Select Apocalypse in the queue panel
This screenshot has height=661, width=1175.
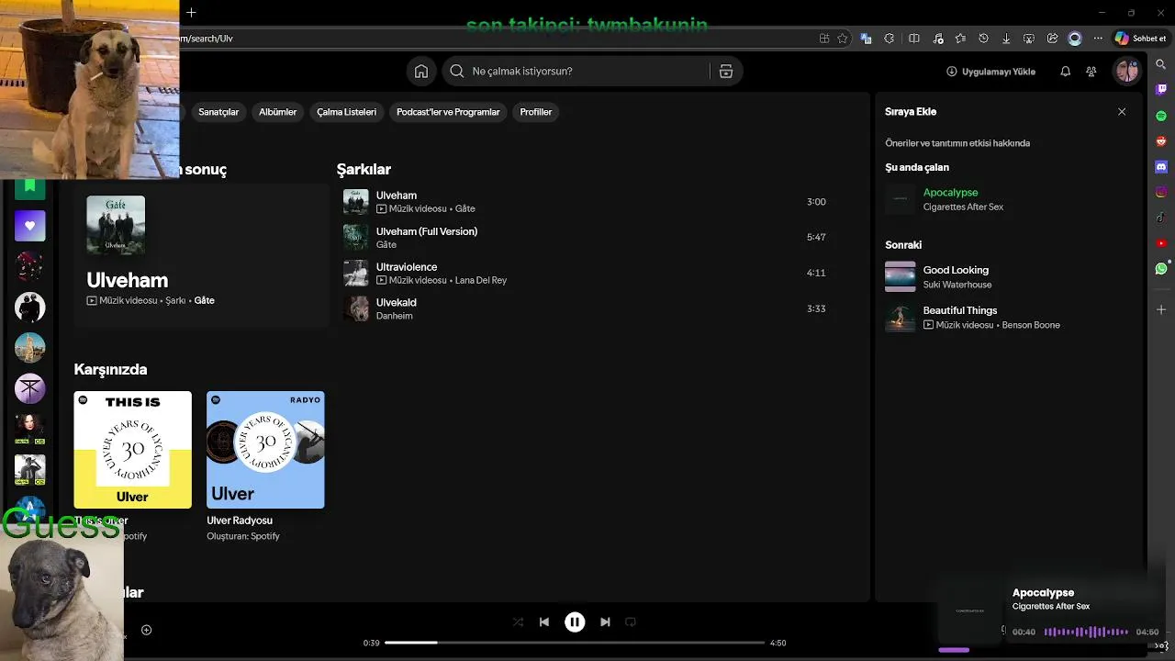pos(950,193)
